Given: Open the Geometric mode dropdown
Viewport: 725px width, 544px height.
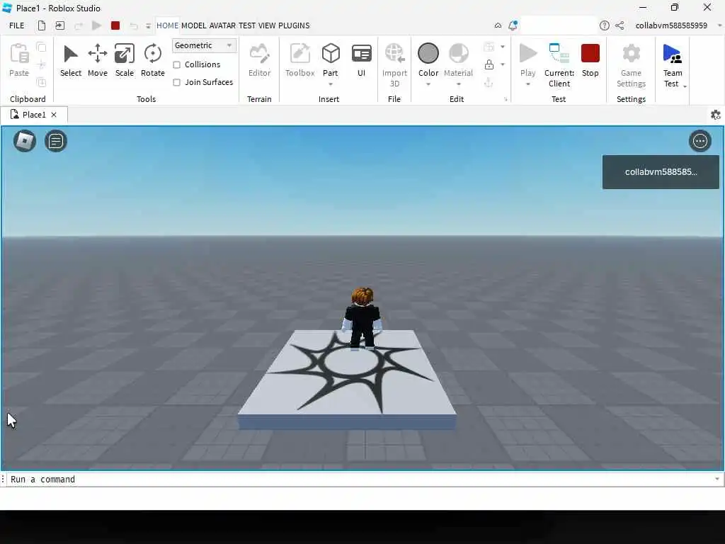Looking at the screenshot, I should coord(204,45).
